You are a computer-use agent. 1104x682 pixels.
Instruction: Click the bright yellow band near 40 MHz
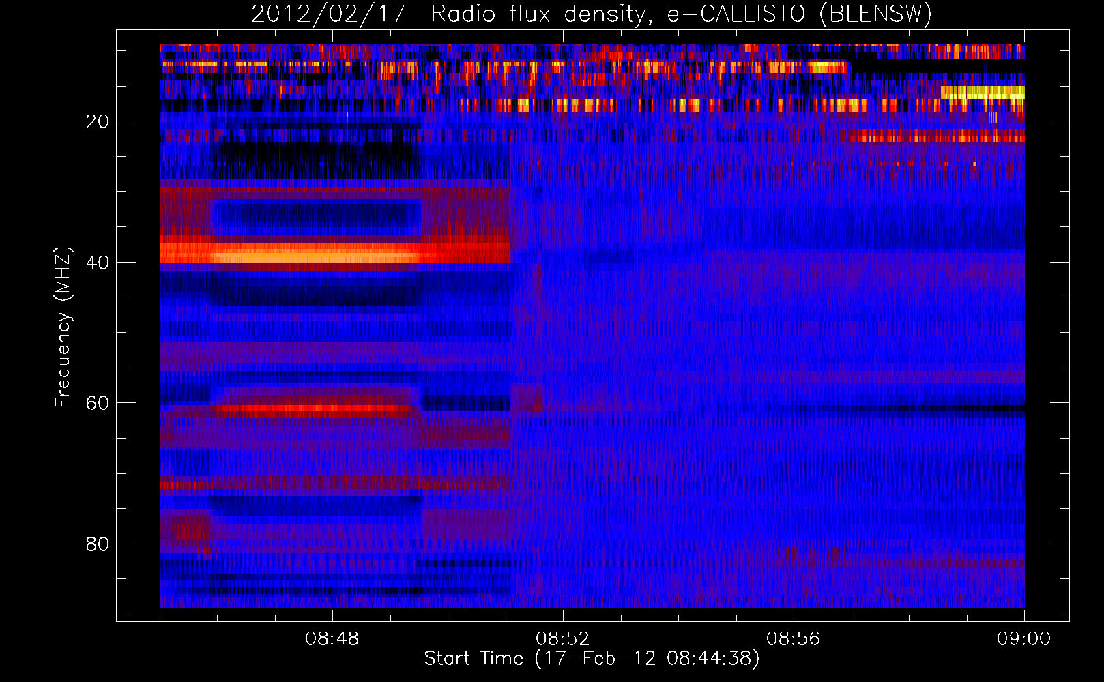[x=317, y=257]
